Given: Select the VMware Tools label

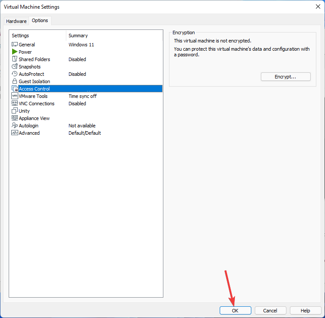Looking at the screenshot, I should [x=33, y=96].
